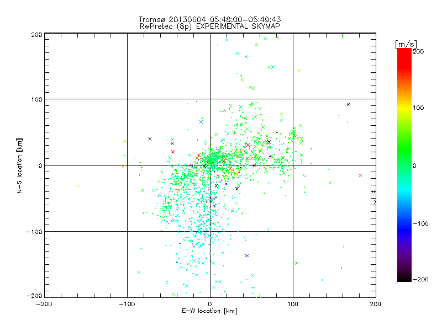The image size is (442, 331).
Task: Click the orange cross marker at -105 km east on the zero line
Action: click(123, 167)
